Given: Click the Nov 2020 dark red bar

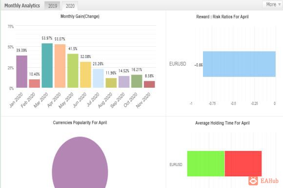Looking at the screenshot, I should (x=149, y=84).
